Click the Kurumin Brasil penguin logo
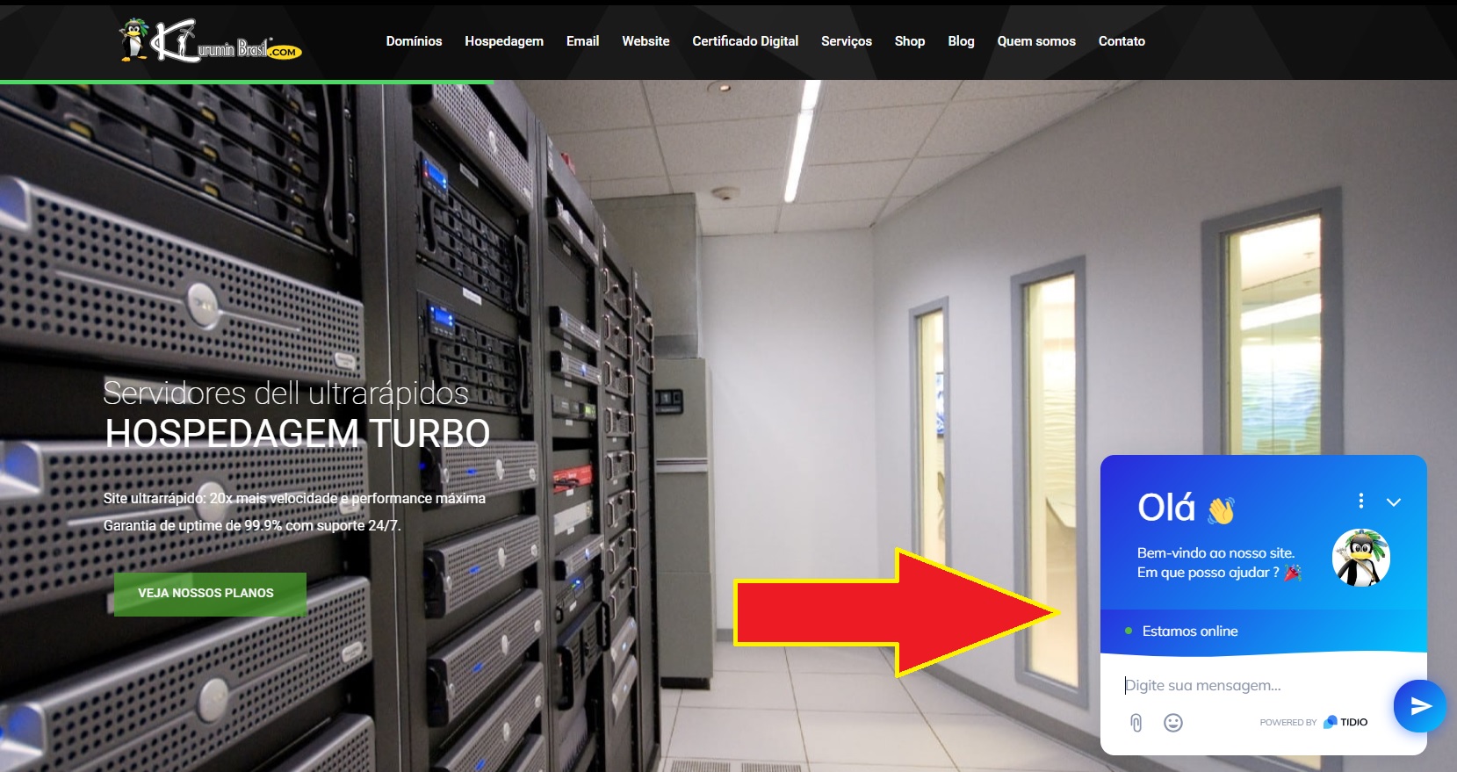 click(x=210, y=41)
